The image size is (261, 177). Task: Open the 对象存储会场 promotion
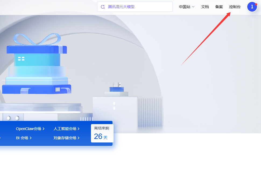click(65, 138)
